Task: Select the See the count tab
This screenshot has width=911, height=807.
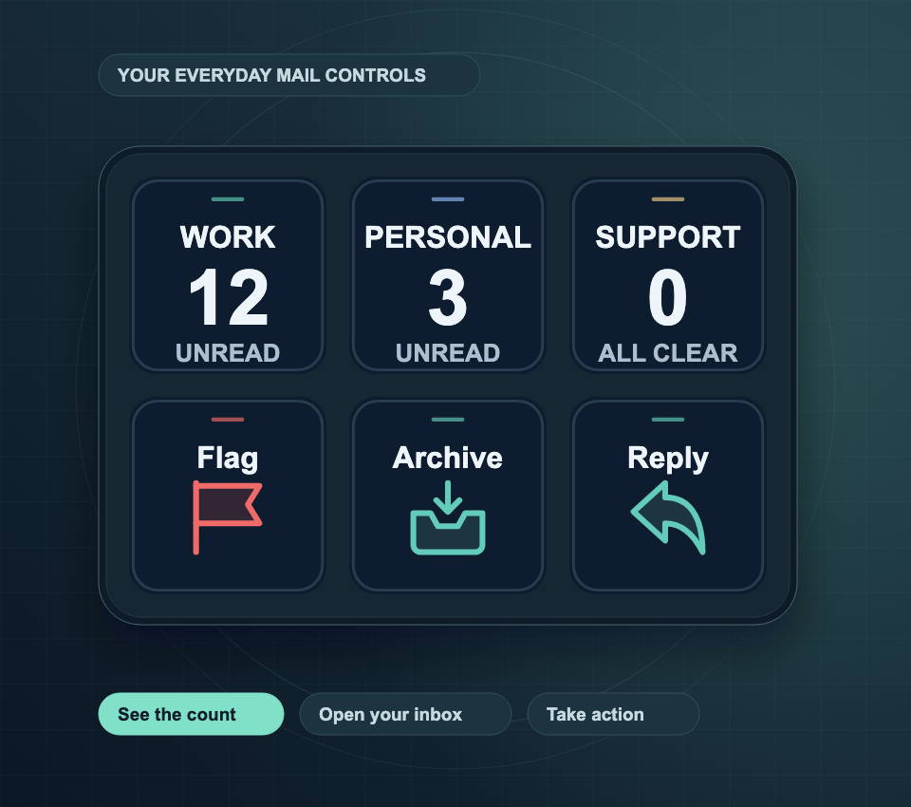Action: tap(191, 714)
